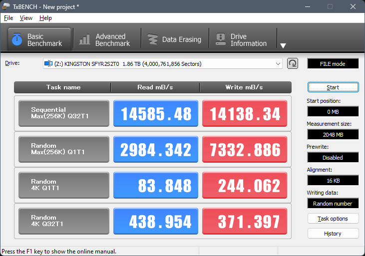Click the refresh drive list icon
The height and width of the screenshot is (256, 365).
click(x=293, y=63)
